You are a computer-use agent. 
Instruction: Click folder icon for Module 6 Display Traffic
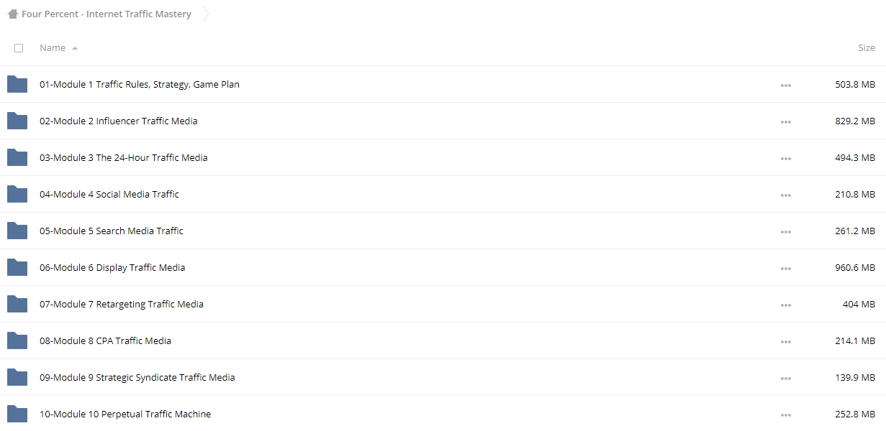click(17, 267)
